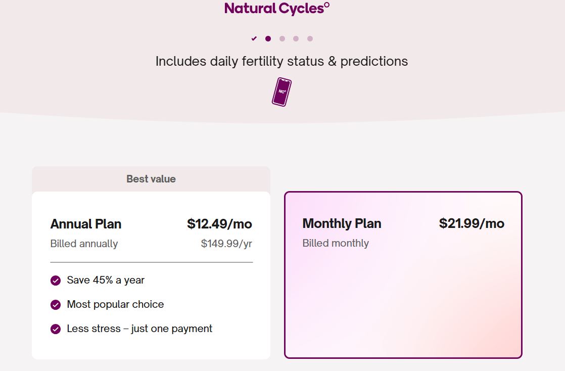Click the Billed monthly label
The height and width of the screenshot is (371, 565).
pyautogui.click(x=335, y=243)
